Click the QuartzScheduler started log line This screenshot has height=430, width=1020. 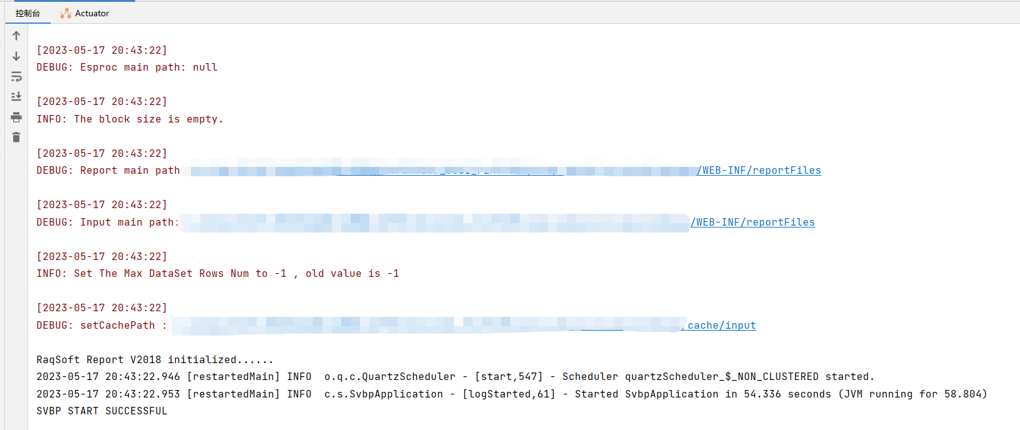point(455,377)
